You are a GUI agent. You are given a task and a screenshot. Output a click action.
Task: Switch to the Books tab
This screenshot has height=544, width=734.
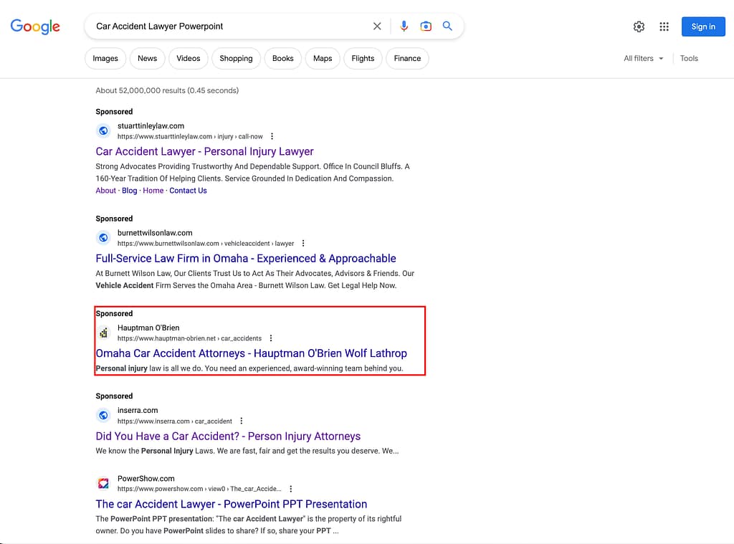point(282,59)
